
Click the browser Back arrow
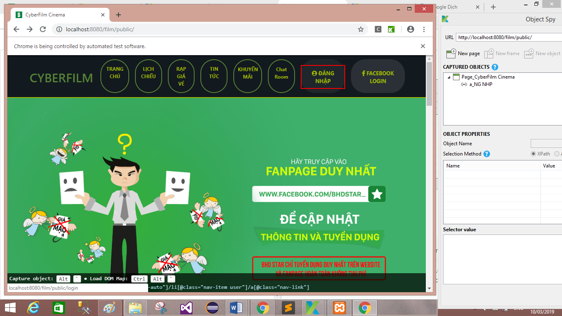pyautogui.click(x=16, y=29)
